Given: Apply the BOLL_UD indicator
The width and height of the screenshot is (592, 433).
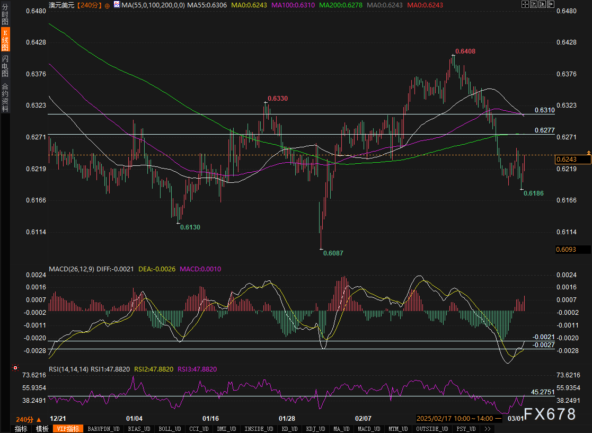Looking at the screenshot, I should 170,429.
